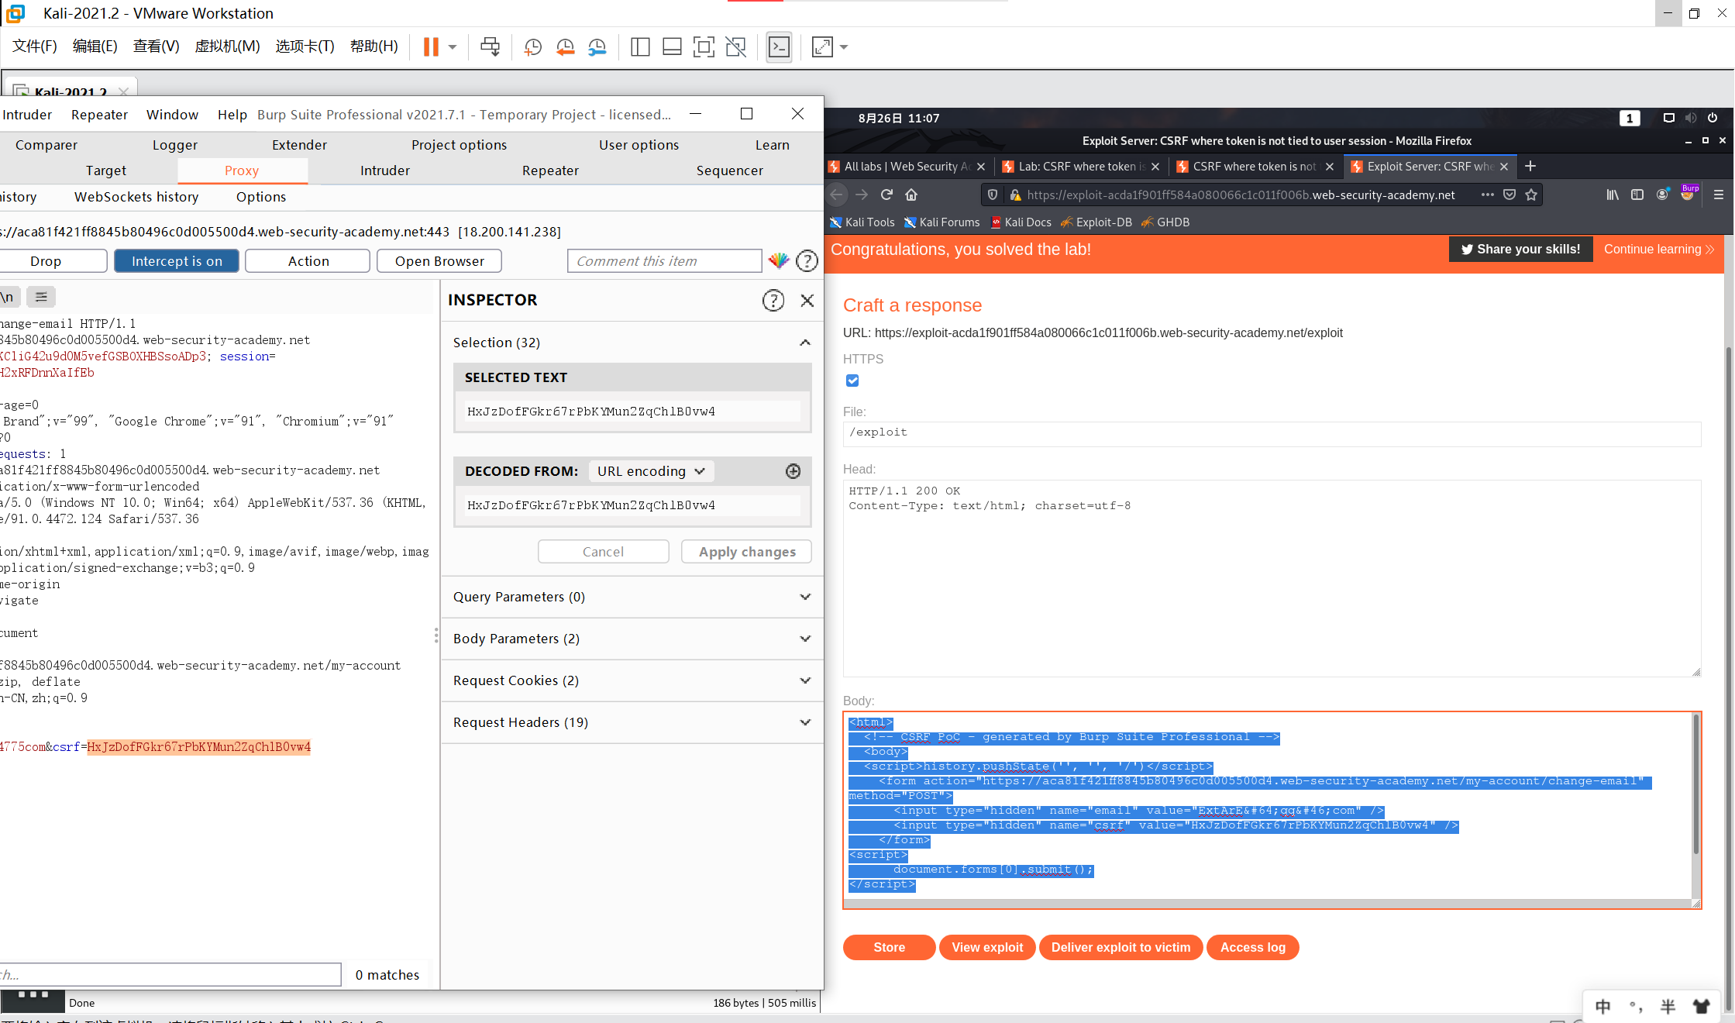Expand Request Headers in the Inspector
Viewport: 1735px width, 1023px height.
804,722
